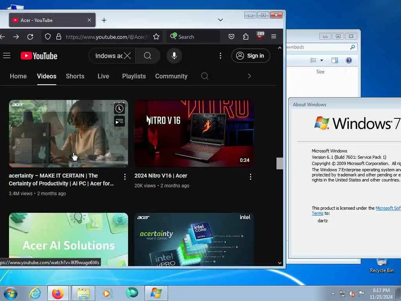Open options menu for Nitro V16 video
Image resolution: width=401 pixels, height=301 pixels.
pos(250,177)
